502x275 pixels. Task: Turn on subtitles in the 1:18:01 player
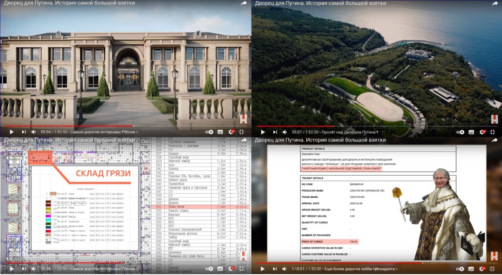pyautogui.click(x=471, y=269)
